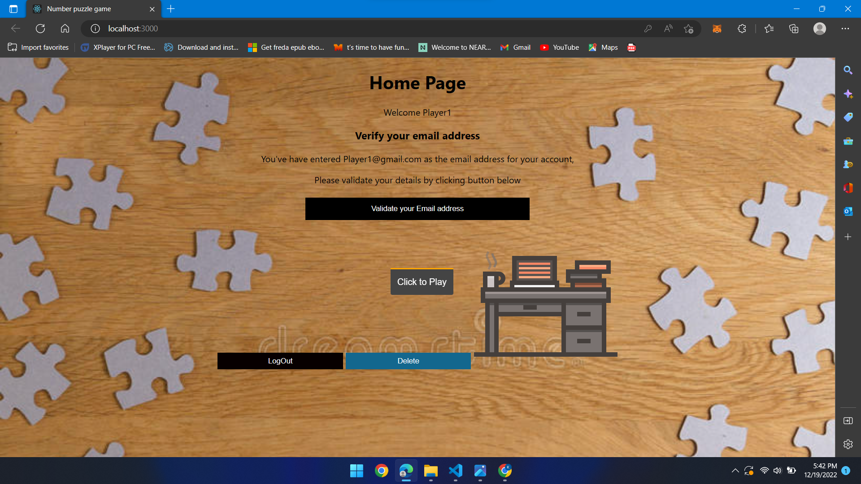861x484 pixels.
Task: Open File Explorer from the taskbar
Action: 431,471
